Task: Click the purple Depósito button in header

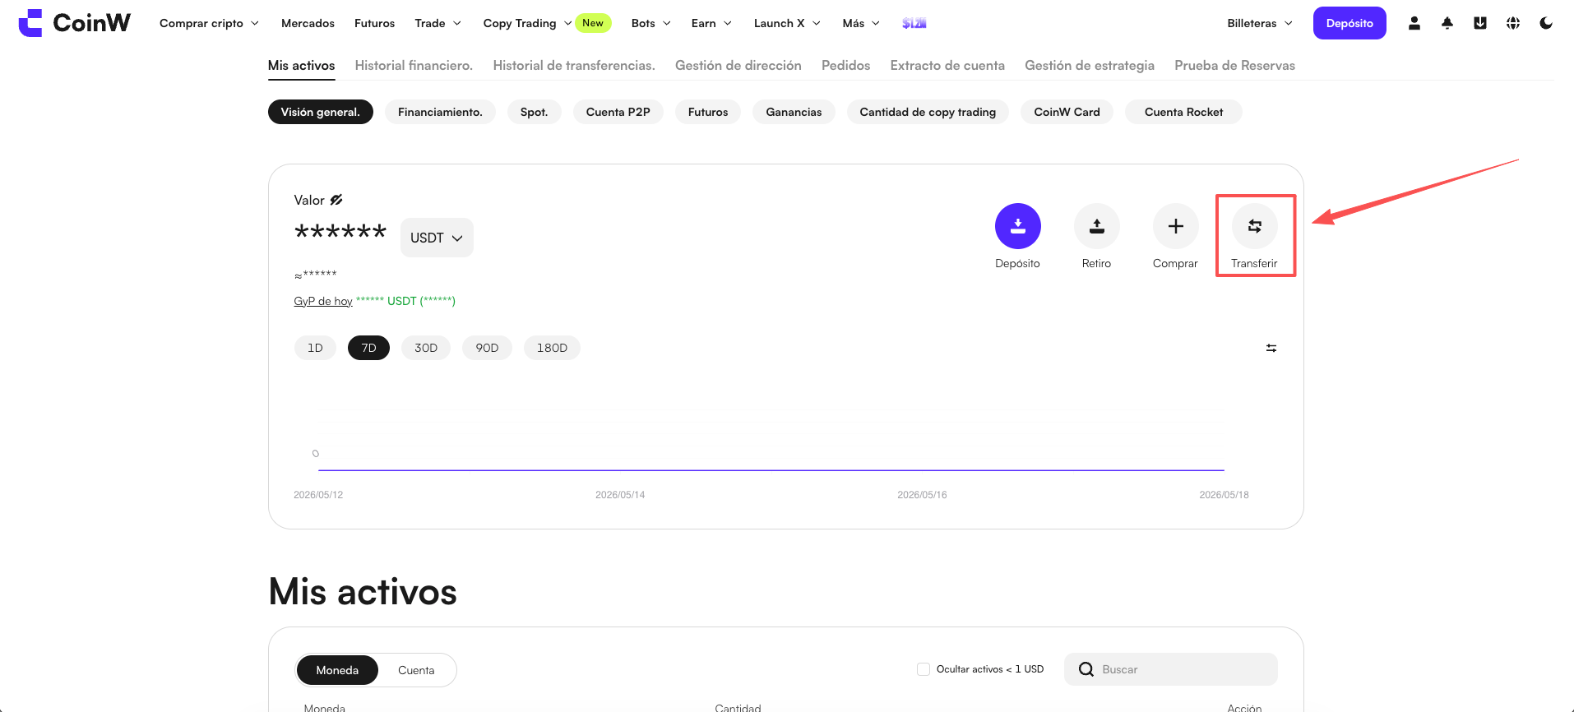Action: 1349,23
